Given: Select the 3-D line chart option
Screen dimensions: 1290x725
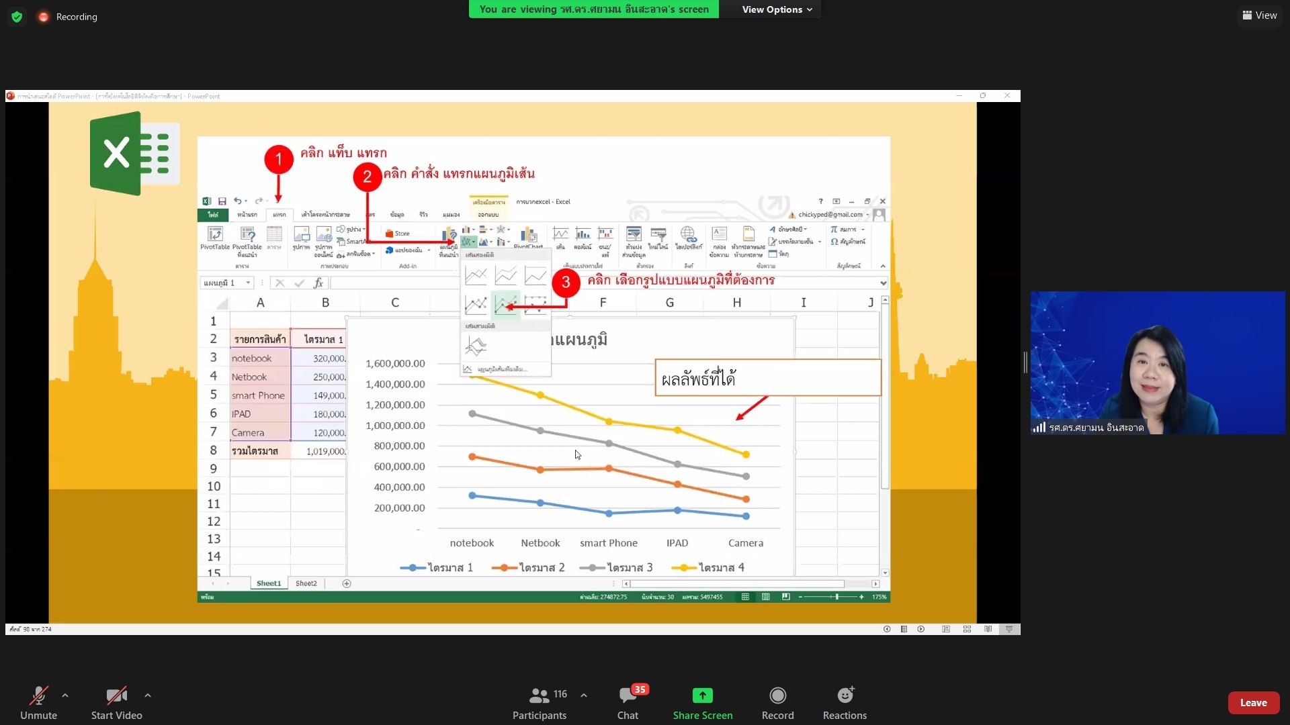Looking at the screenshot, I should (x=476, y=346).
